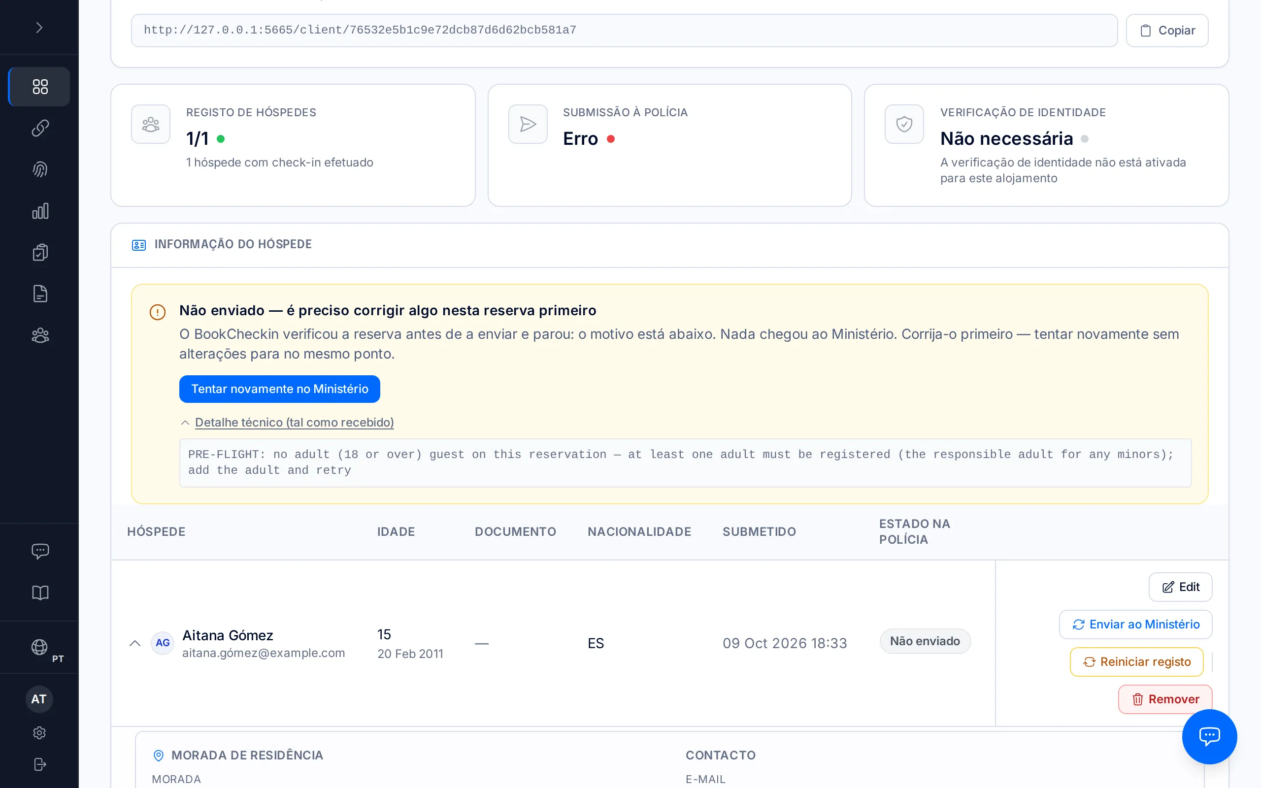Click the Registo de Hóspedes people icon
Image resolution: width=1261 pixels, height=788 pixels.
click(x=151, y=124)
